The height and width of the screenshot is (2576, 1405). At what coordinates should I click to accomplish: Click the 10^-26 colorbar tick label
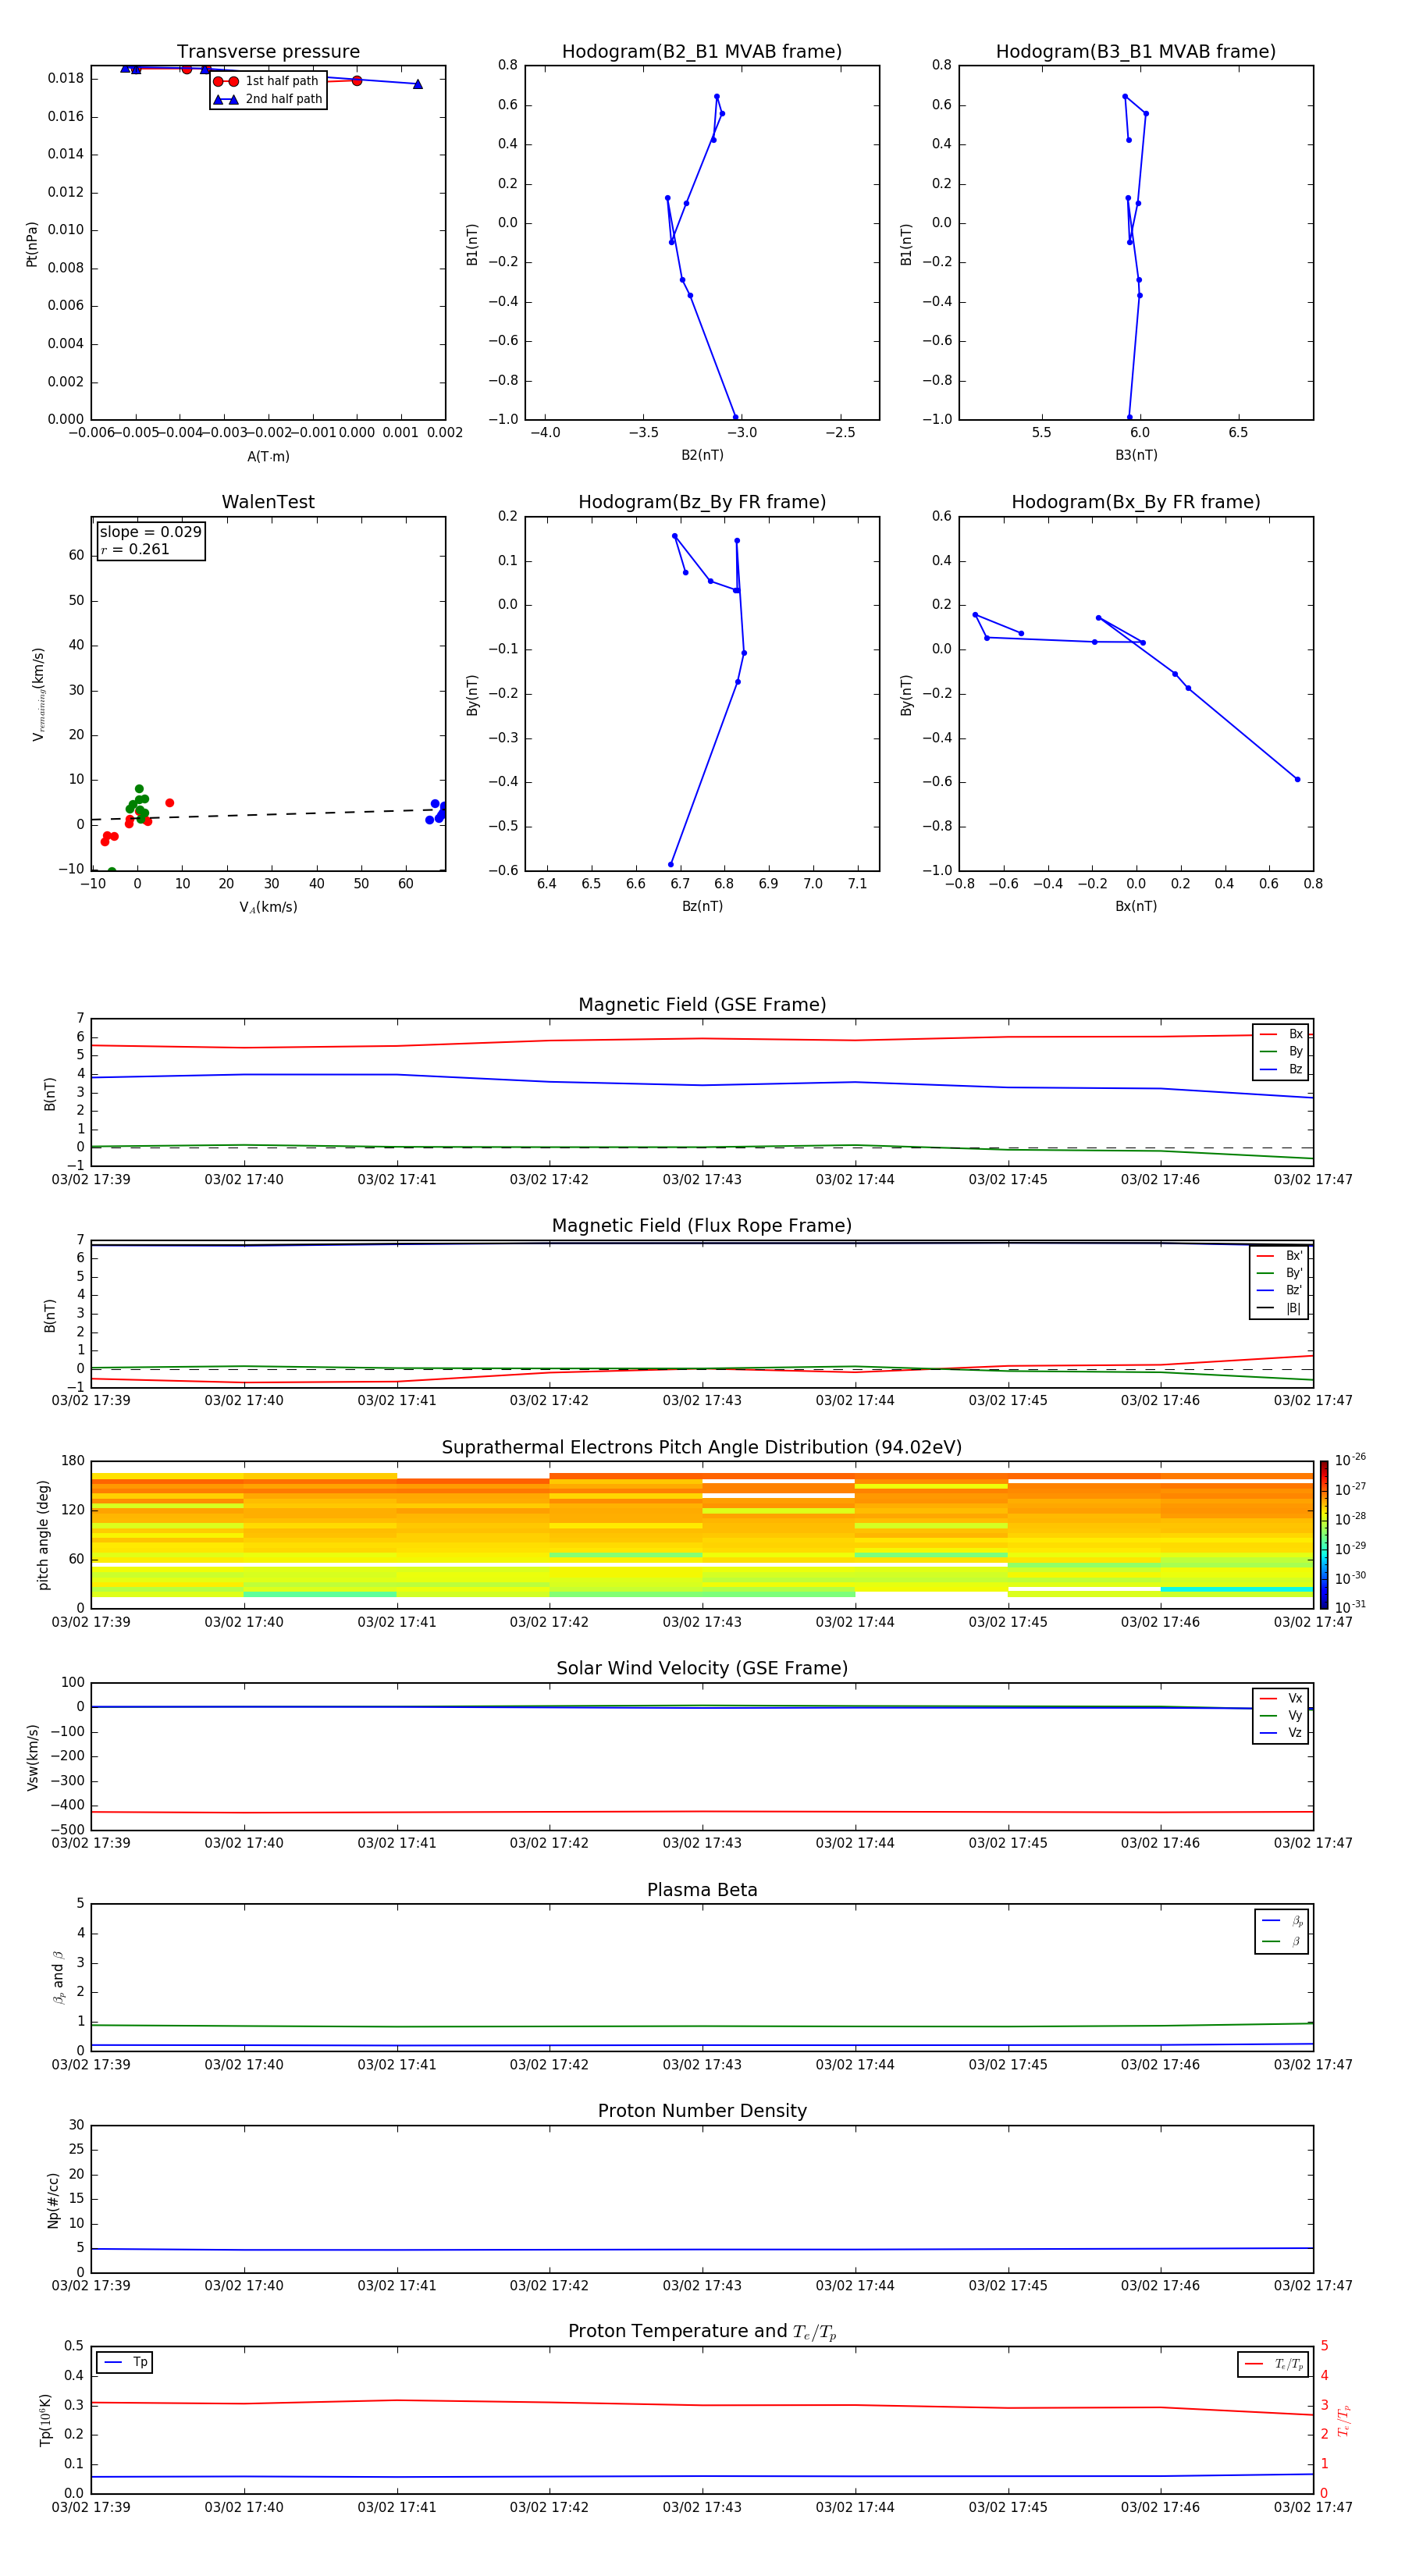1350,1460
